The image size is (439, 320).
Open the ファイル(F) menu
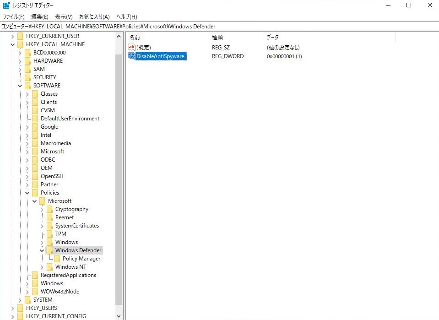pyautogui.click(x=13, y=17)
